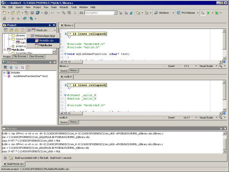
Task: Click the first Structure panel toolbar icon
Action: pos(5,67)
